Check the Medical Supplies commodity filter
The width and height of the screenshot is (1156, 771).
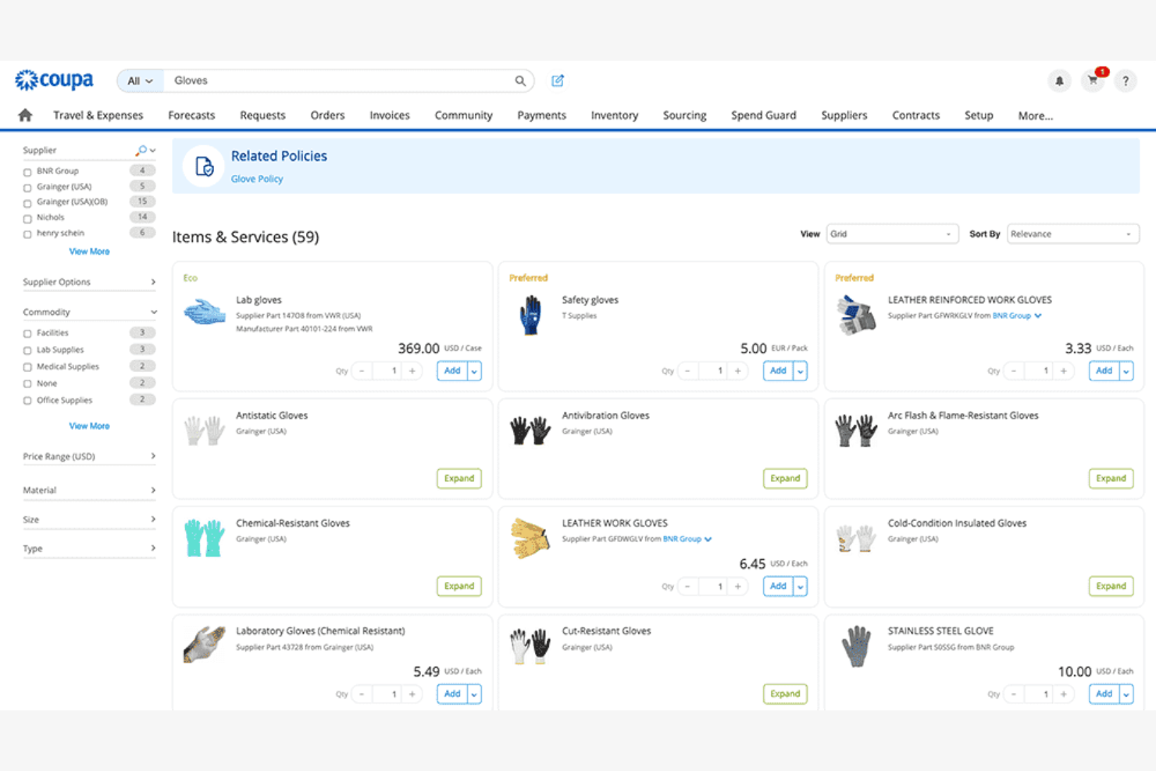coord(27,367)
